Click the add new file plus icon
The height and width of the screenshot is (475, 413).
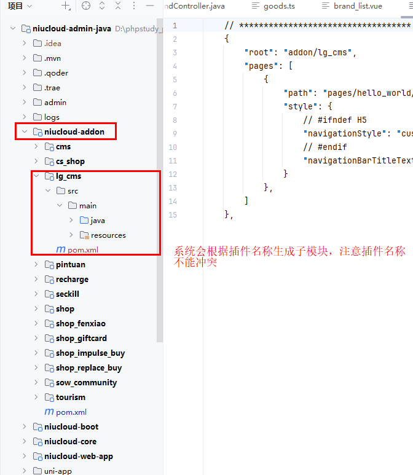click(x=66, y=6)
